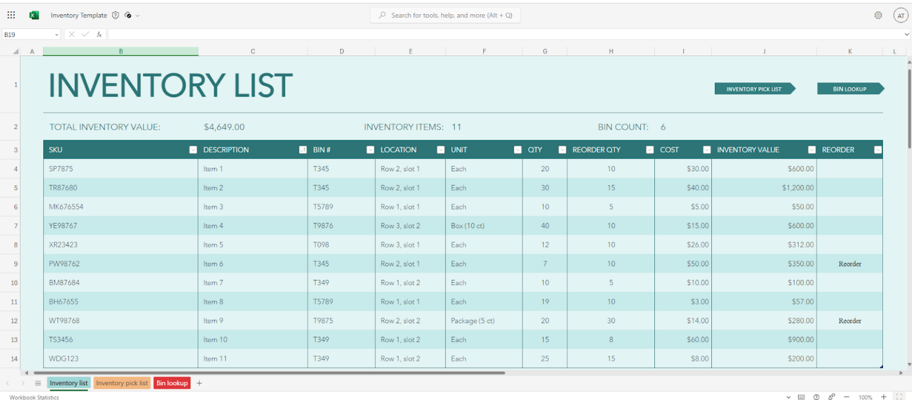Screen dimensions: 912x400
Task: Click the BIN LOOKUP navigation button
Action: (850, 88)
